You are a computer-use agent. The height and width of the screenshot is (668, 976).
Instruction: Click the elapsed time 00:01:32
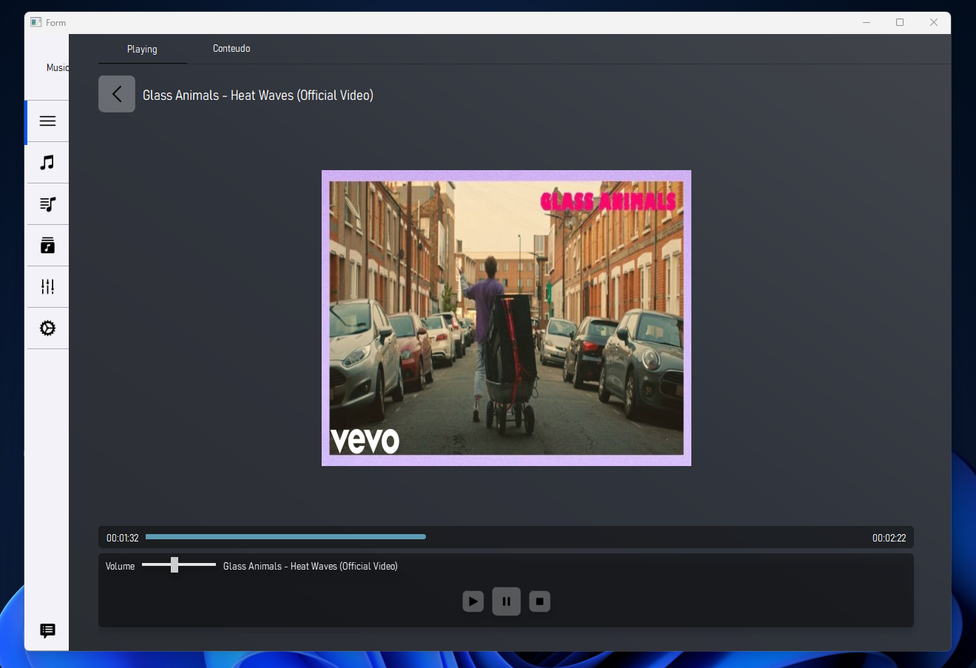coord(123,538)
